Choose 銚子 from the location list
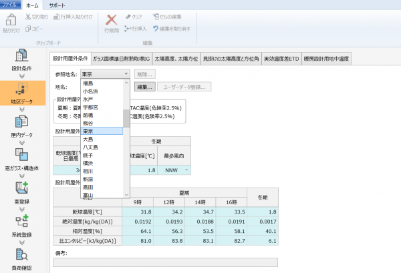The width and height of the screenshot is (401, 273). pos(102,155)
